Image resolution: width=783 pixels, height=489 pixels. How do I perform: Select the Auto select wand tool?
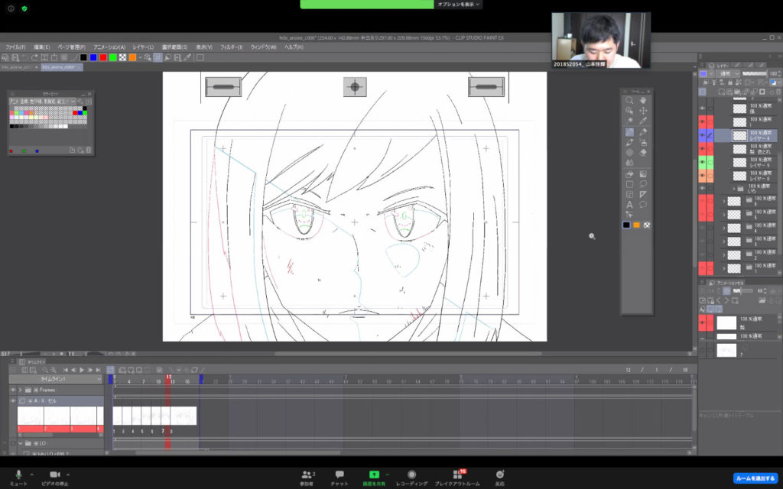(629, 121)
